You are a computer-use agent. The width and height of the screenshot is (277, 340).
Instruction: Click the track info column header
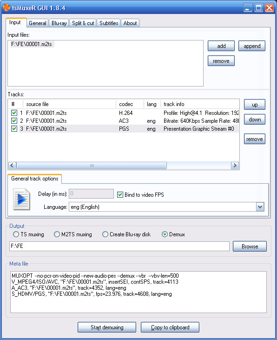click(x=200, y=104)
